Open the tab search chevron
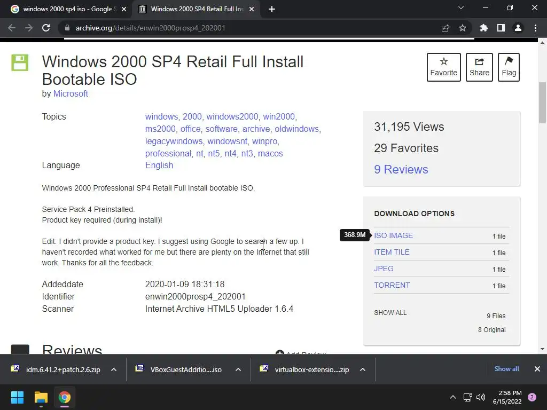 point(461,7)
